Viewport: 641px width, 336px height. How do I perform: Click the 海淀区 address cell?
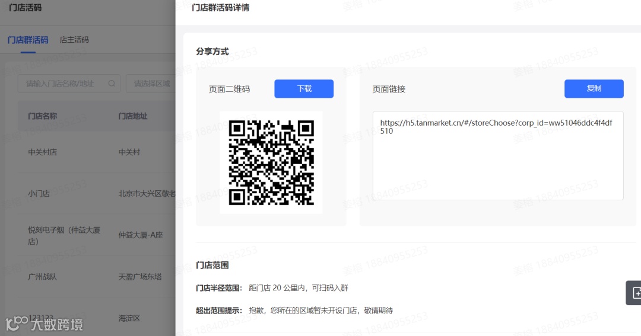point(129,318)
